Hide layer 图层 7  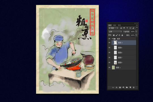tap(109, 58)
